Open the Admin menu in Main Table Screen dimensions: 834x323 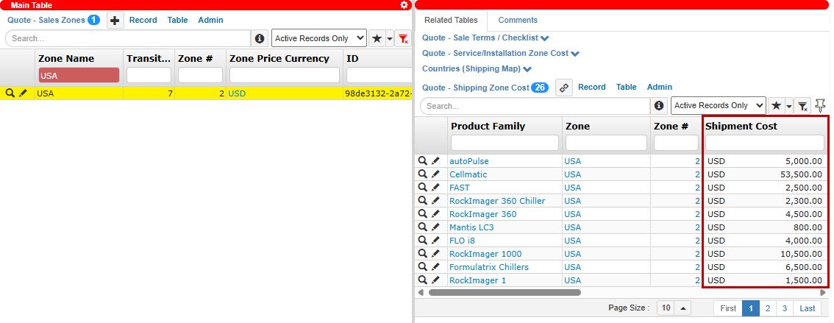210,21
